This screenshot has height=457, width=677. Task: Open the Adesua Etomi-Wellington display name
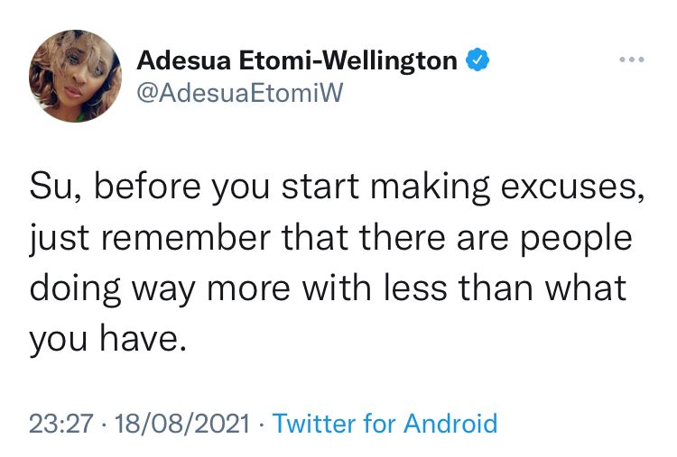tap(297, 59)
